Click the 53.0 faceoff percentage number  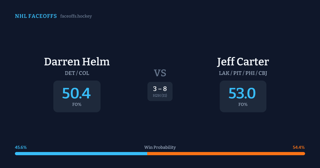coord(242,93)
